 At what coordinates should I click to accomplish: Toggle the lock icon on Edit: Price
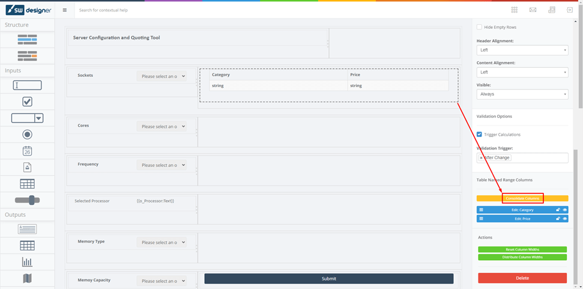558,219
